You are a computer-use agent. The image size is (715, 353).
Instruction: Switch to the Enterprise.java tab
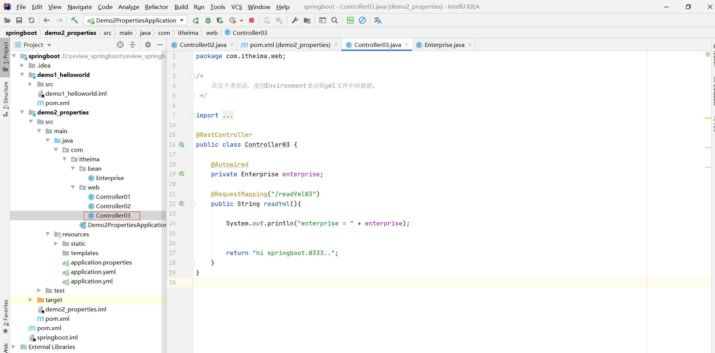click(x=444, y=45)
